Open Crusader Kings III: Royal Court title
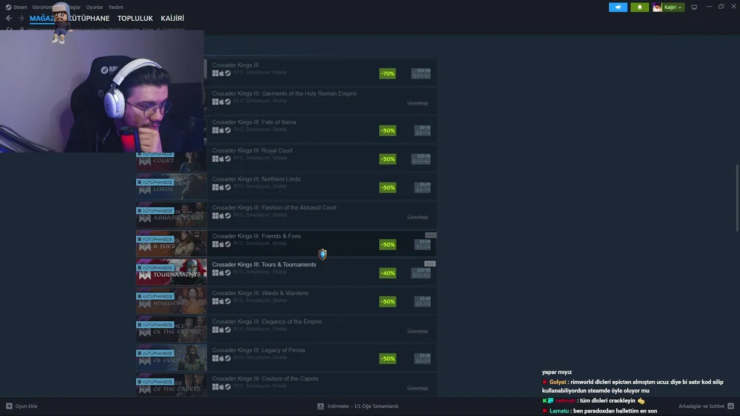 point(252,151)
